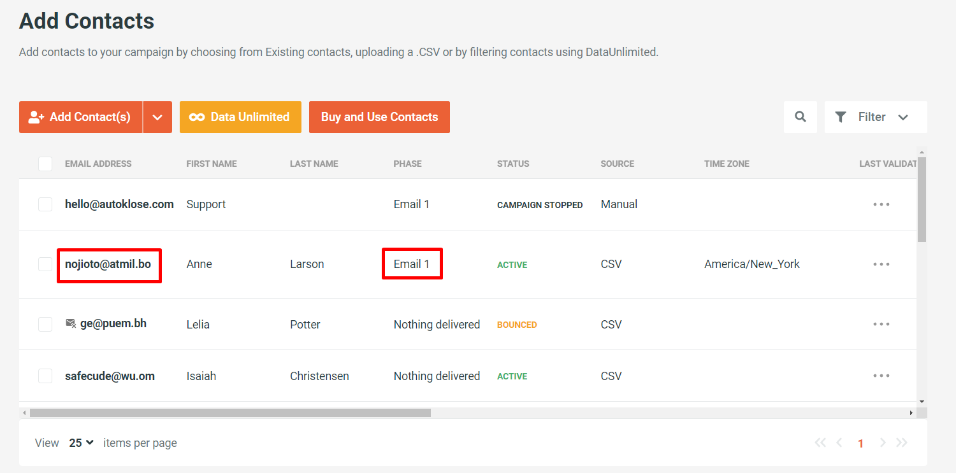Click the Manual source cell
956x473 pixels.
point(619,204)
